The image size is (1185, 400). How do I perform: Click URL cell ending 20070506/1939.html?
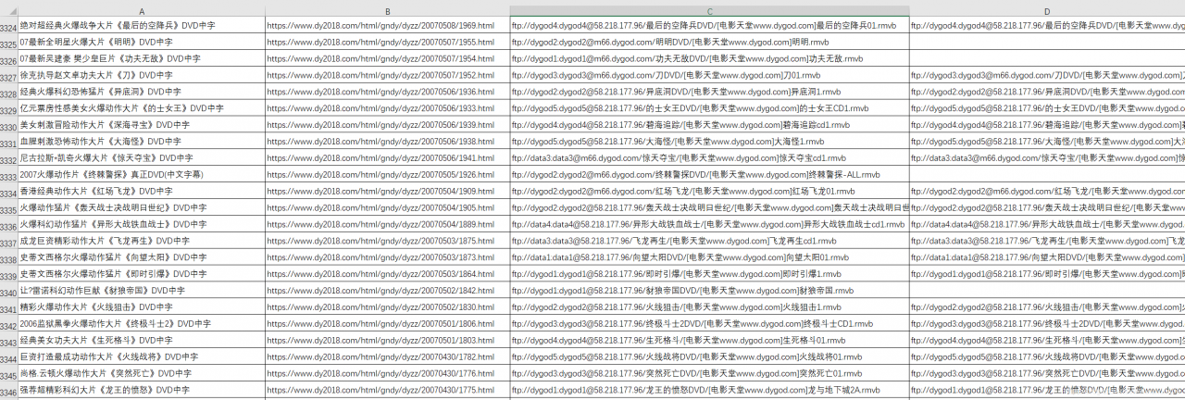point(387,125)
